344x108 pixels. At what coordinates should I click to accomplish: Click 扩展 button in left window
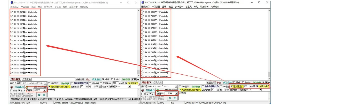click(x=134, y=79)
